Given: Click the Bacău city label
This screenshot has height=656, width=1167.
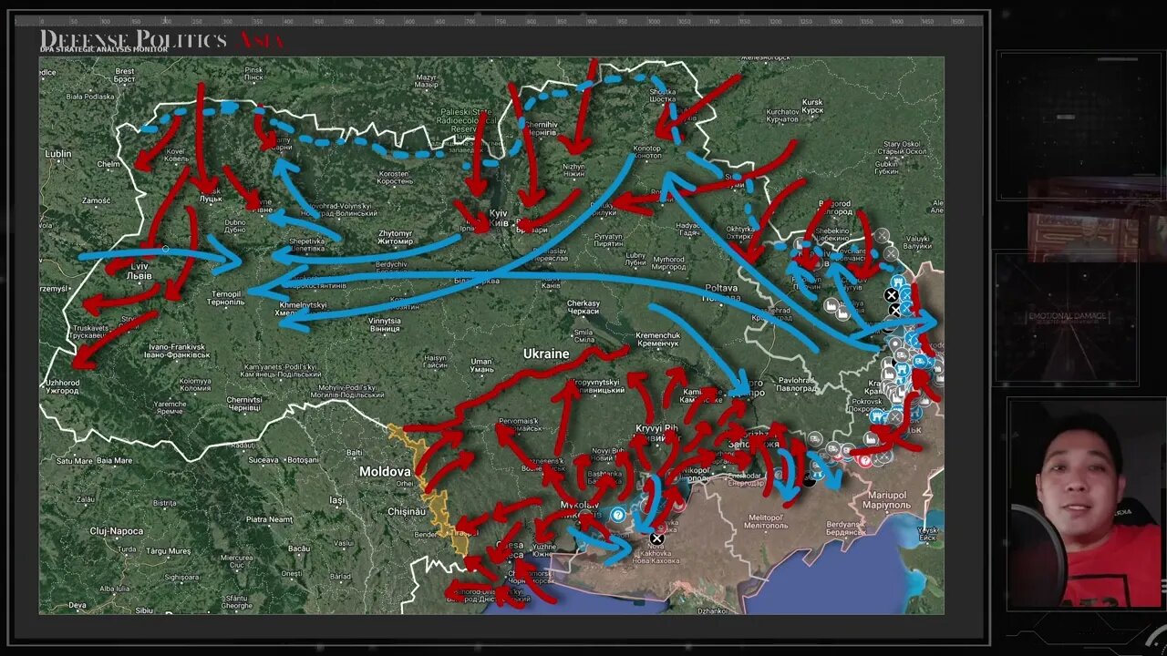Looking at the screenshot, I should [299, 548].
